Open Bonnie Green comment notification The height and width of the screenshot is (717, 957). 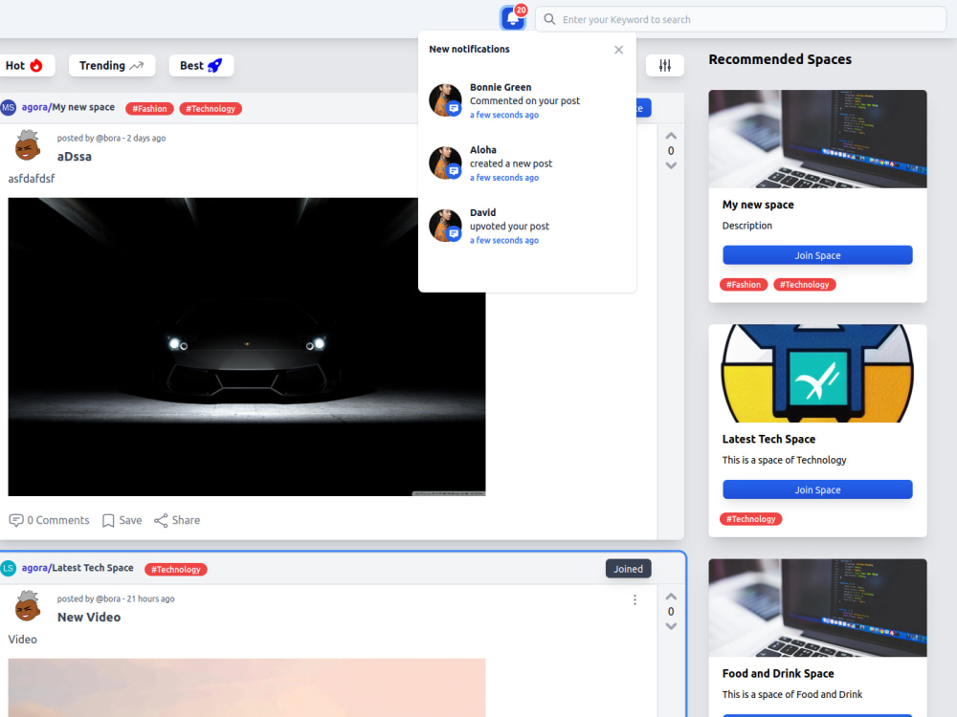point(526,100)
